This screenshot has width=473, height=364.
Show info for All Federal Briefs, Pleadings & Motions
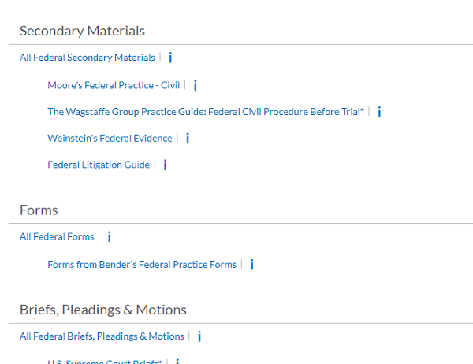[x=199, y=336]
